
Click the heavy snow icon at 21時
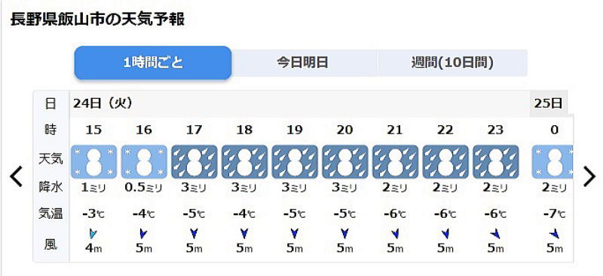click(x=395, y=161)
